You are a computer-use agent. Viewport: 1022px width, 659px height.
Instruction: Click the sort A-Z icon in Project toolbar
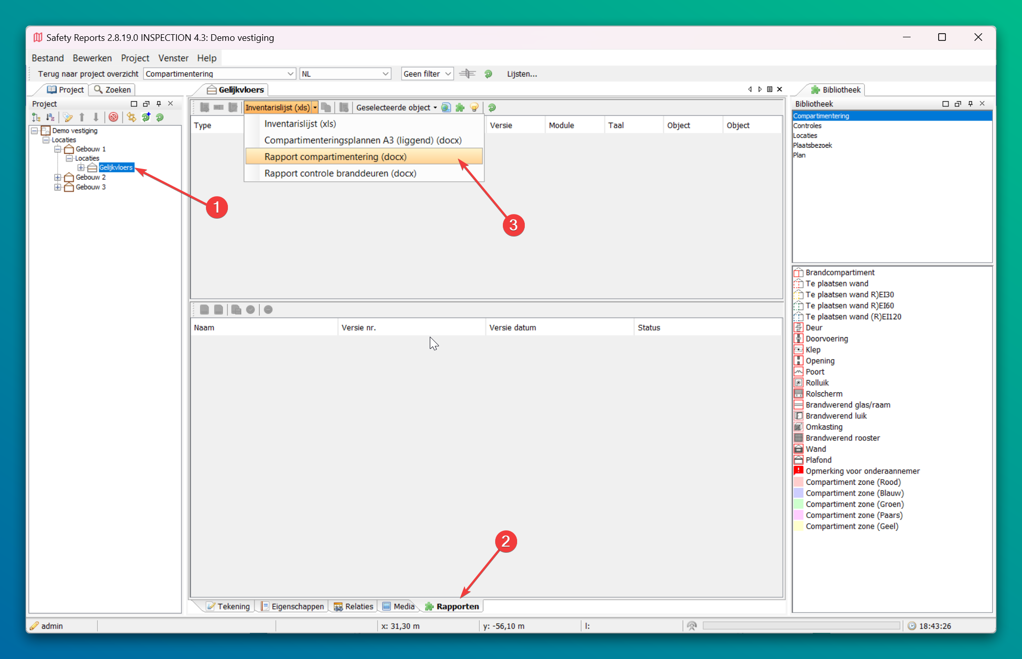coord(50,117)
